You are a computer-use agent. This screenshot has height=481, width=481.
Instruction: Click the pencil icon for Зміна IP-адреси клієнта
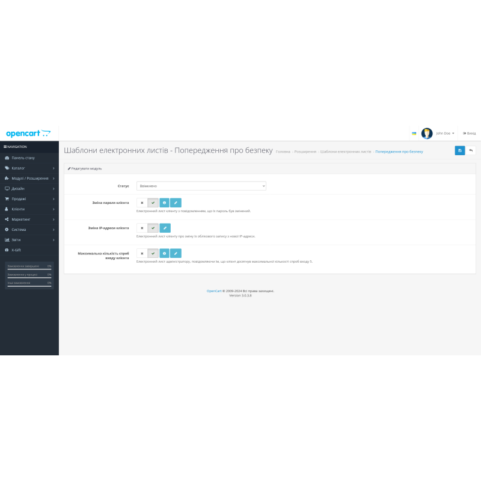coord(165,228)
